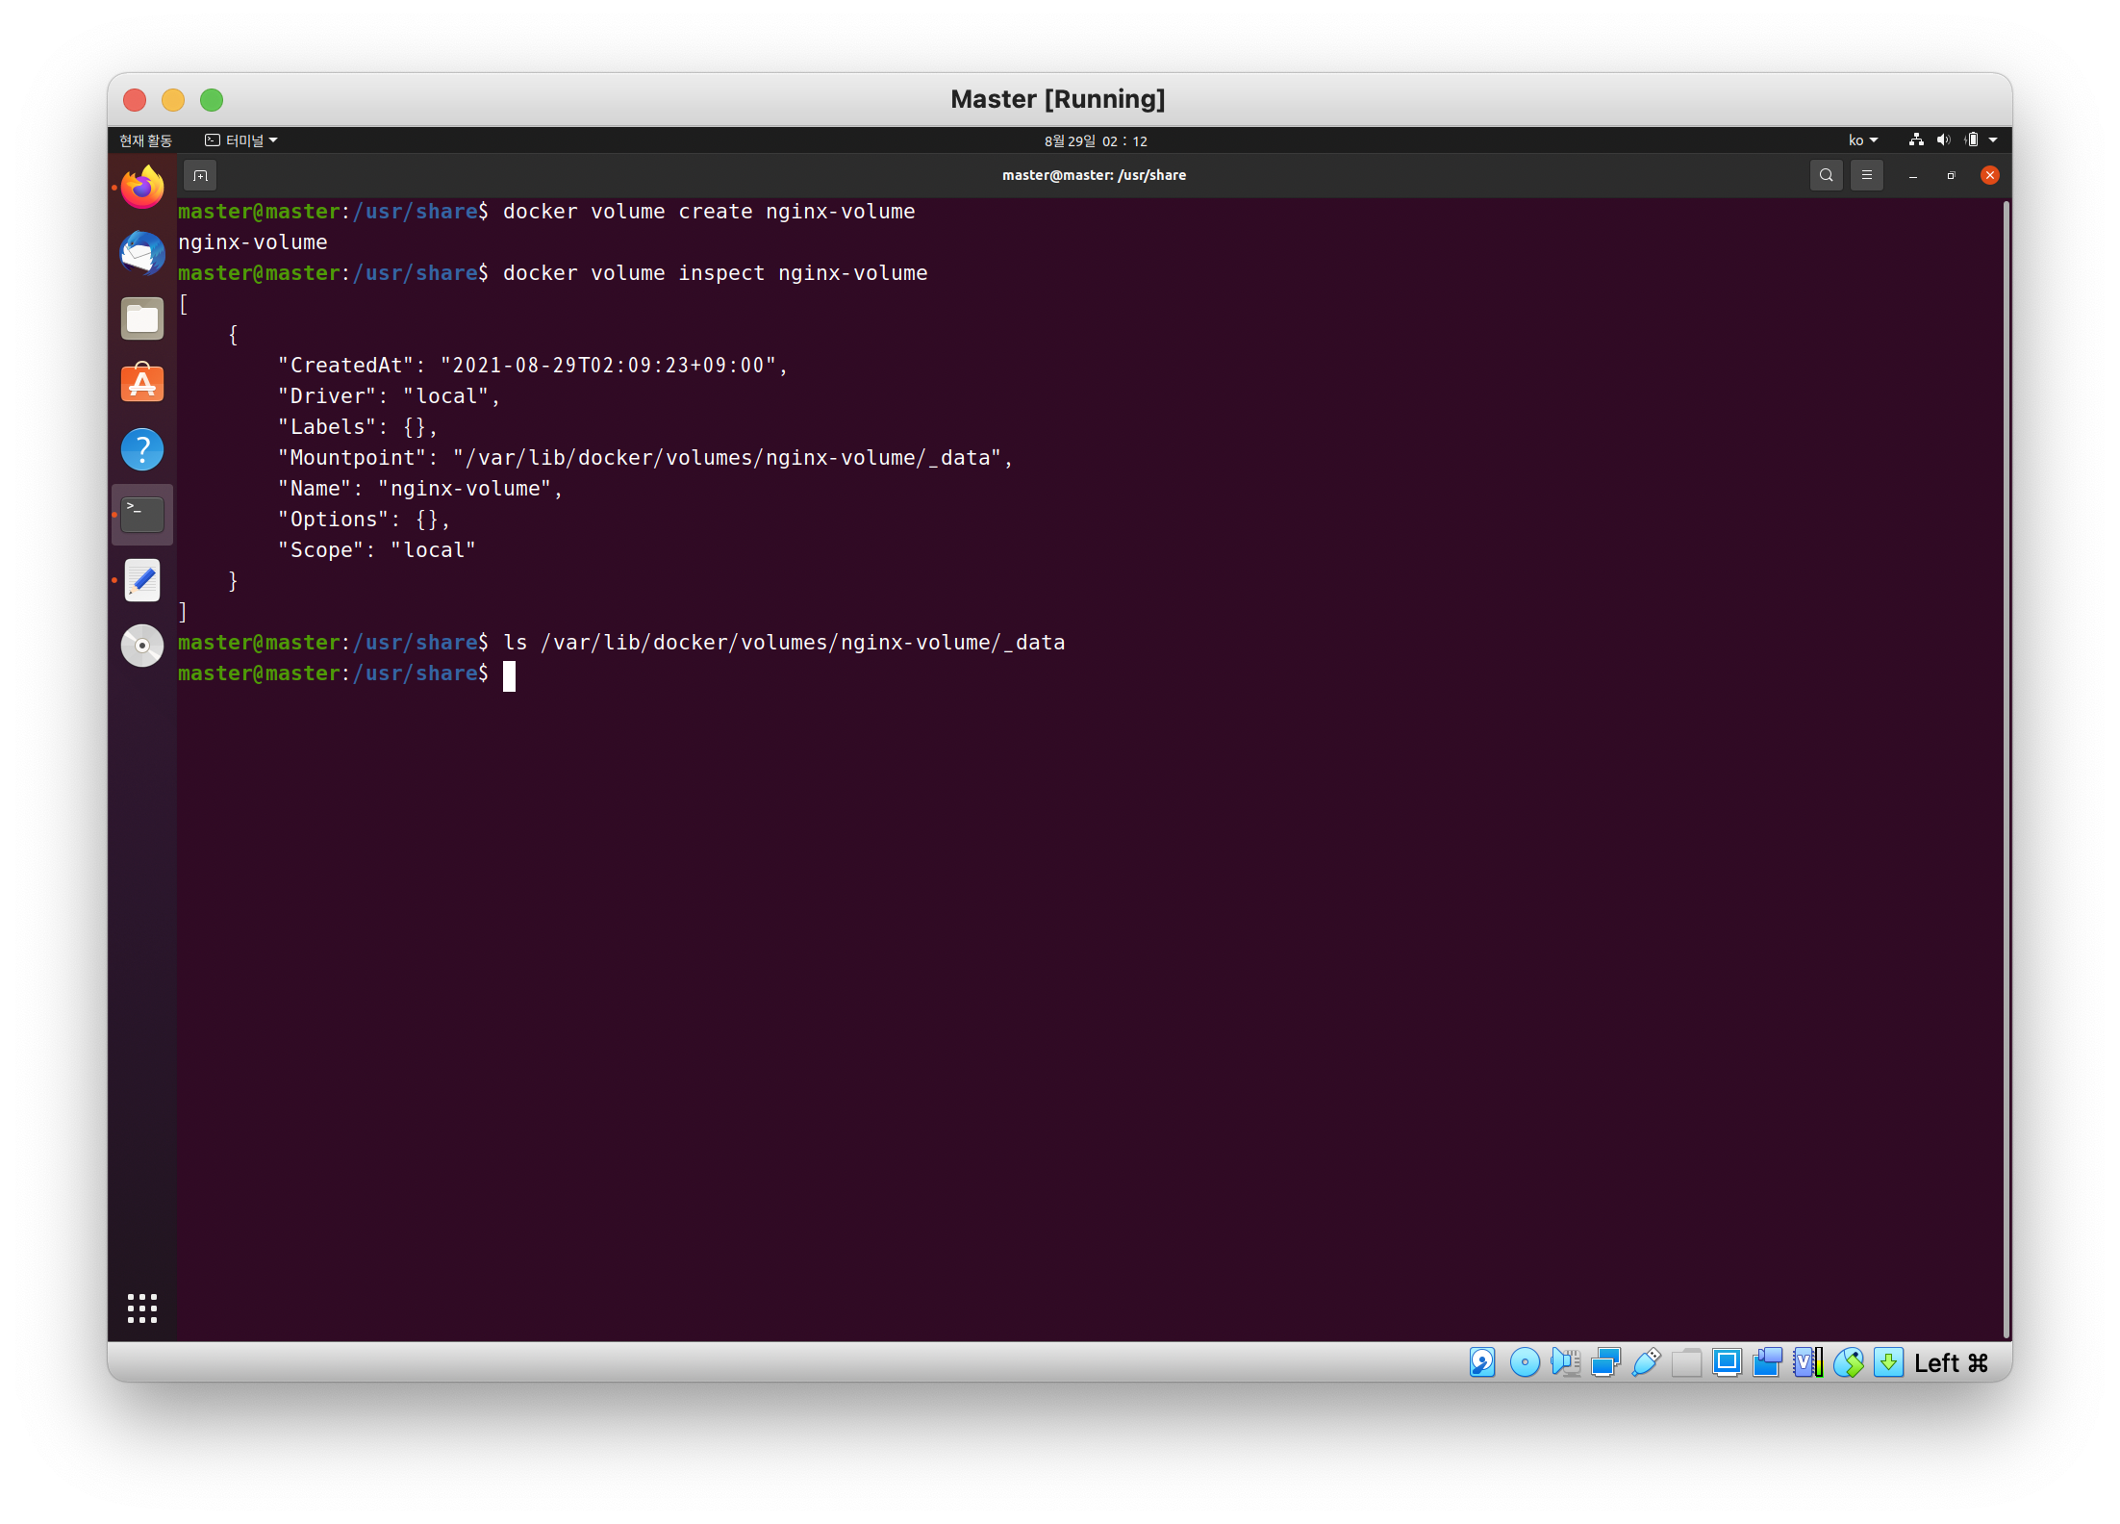2120x1524 pixels.
Task: Click the Ubuntu network status icon
Action: point(1916,140)
